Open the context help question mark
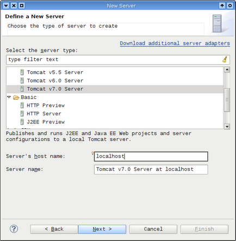 (x=14, y=229)
